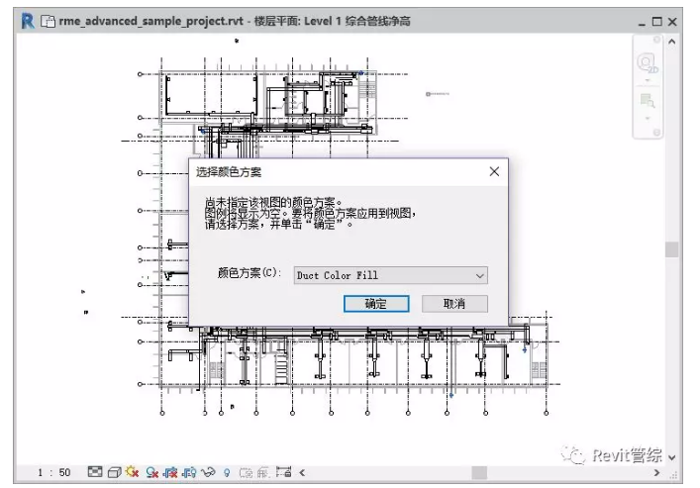700x488 pixels.
Task: Open the Detail Level icon in view control bar
Action: click(x=95, y=471)
